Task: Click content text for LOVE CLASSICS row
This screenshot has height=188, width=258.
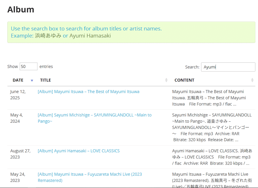Action: 212,157
